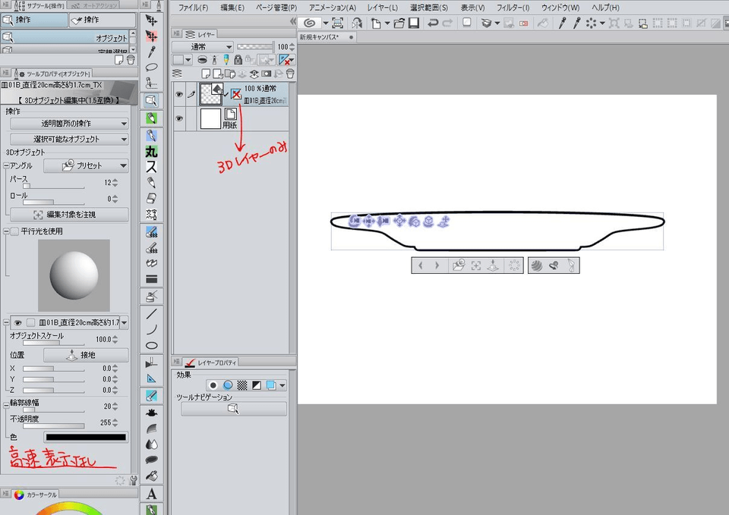Screen dimensions: 729x515
Task: Open the フィルター(I) menu
Action: 513,8
